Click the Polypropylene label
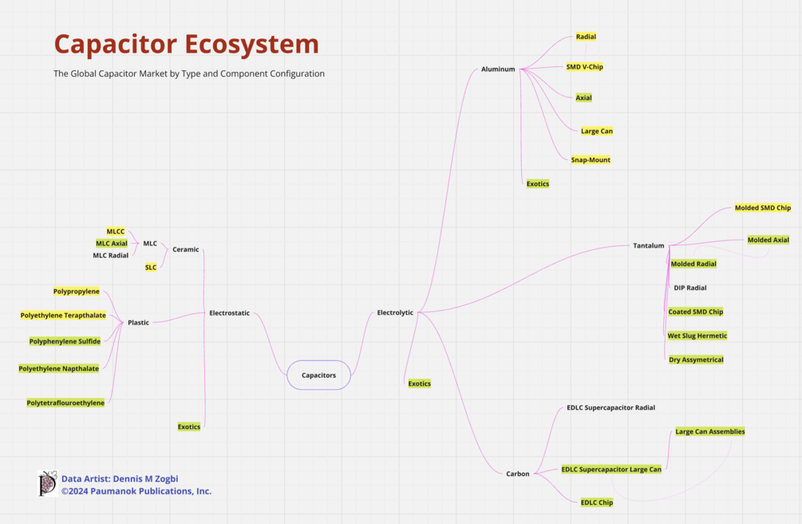This screenshot has width=802, height=524. pyautogui.click(x=77, y=292)
